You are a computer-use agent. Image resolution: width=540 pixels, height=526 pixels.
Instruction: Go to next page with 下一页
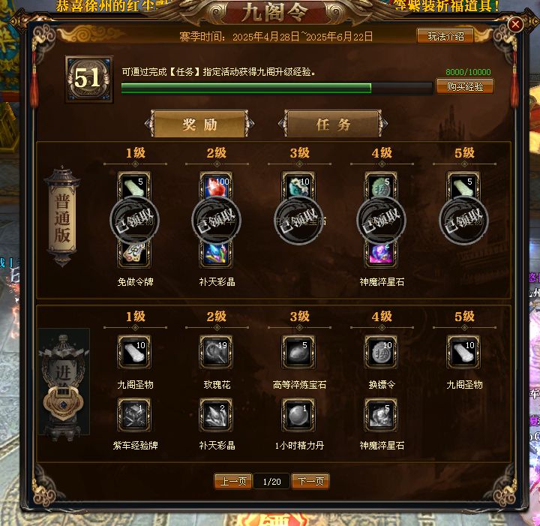(310, 481)
